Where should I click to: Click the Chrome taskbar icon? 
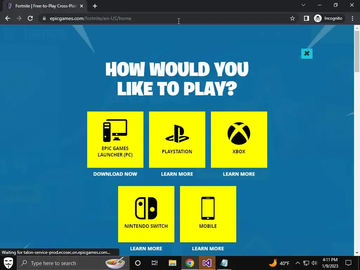pyautogui.click(x=189, y=263)
